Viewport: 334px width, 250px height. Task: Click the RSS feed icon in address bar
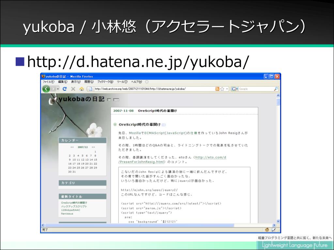217,89
